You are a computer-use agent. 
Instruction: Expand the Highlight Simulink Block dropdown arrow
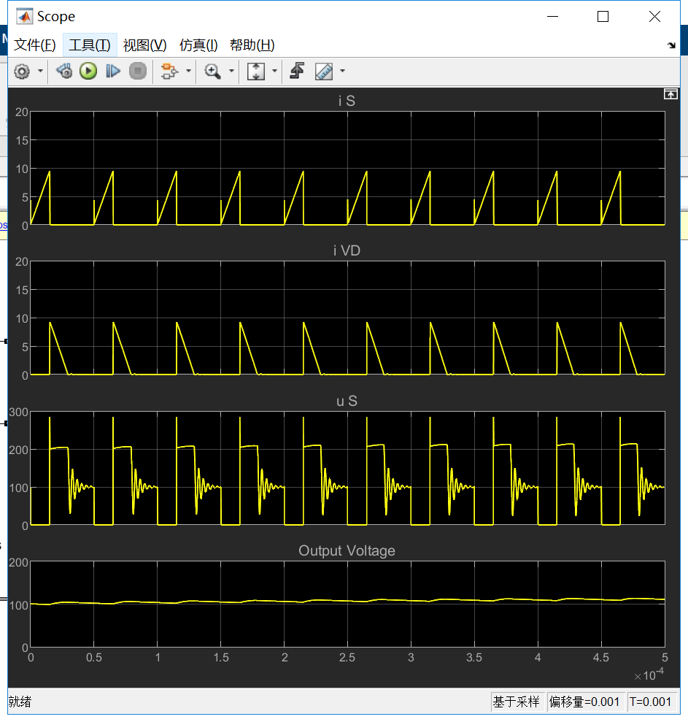[x=188, y=71]
